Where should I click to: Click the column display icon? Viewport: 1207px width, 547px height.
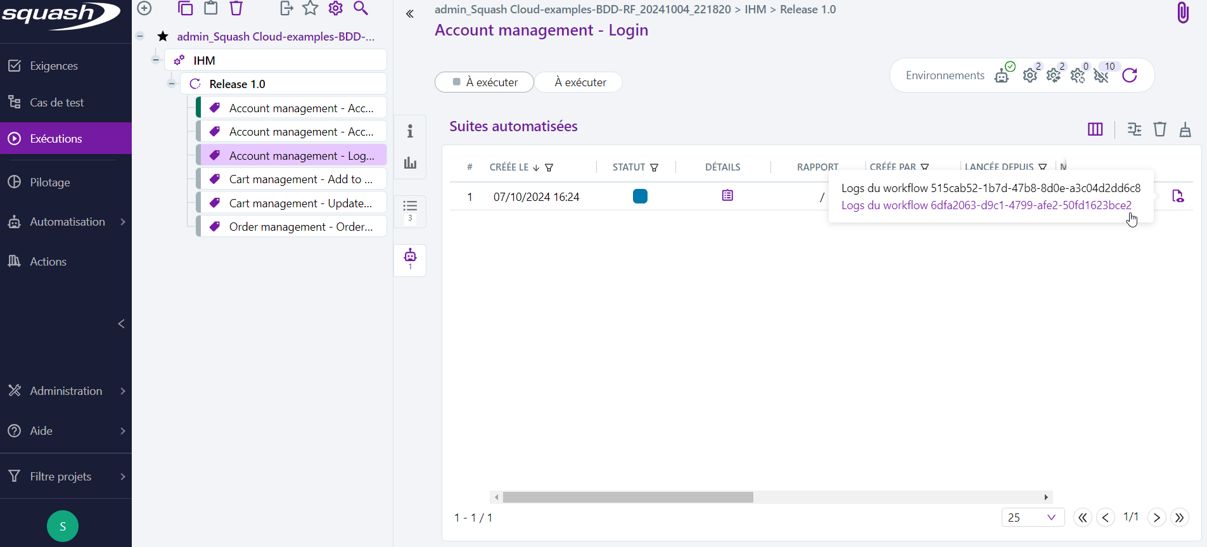[1095, 129]
